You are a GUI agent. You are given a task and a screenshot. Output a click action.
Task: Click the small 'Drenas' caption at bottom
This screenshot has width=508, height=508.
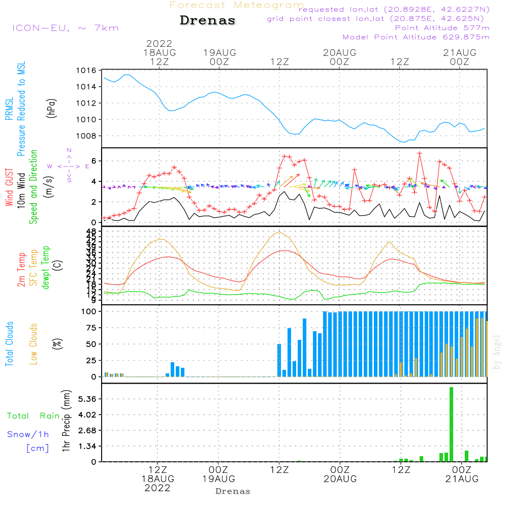point(233,491)
